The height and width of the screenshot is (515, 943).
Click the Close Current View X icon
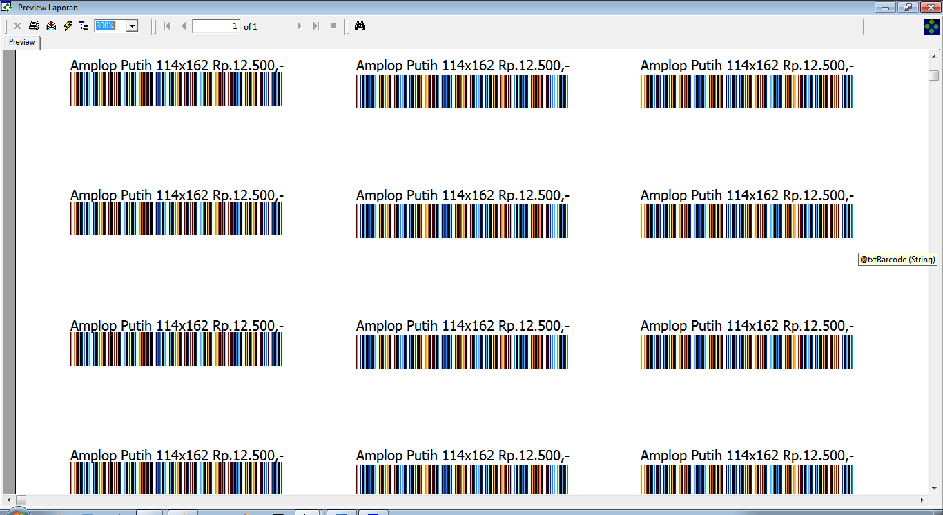point(17,26)
